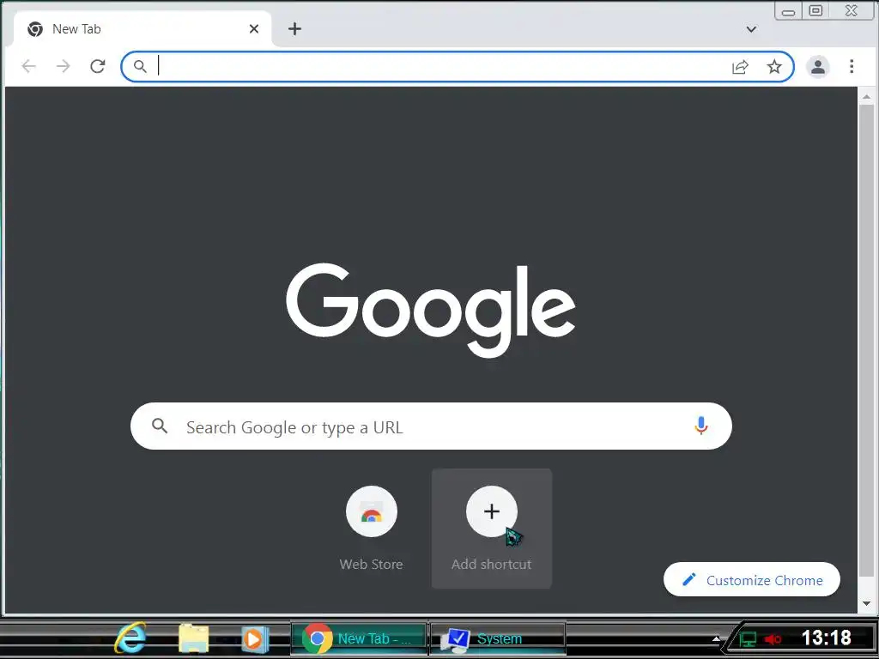
Task: Open the Chrome three-dot menu
Action: pyautogui.click(x=852, y=66)
